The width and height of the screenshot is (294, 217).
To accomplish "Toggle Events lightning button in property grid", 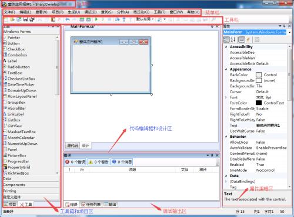I will point(248,39).
